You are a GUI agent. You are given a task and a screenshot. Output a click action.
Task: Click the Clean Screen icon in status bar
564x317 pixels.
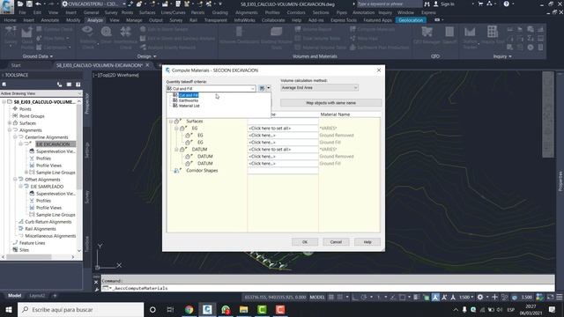click(550, 298)
